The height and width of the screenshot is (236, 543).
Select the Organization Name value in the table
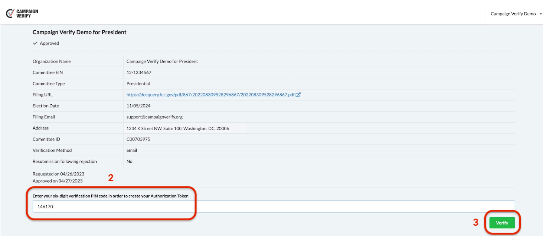[x=162, y=61]
